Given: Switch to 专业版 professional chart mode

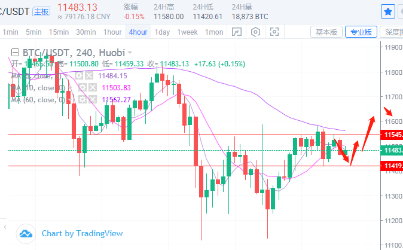Looking at the screenshot, I should 362,32.
